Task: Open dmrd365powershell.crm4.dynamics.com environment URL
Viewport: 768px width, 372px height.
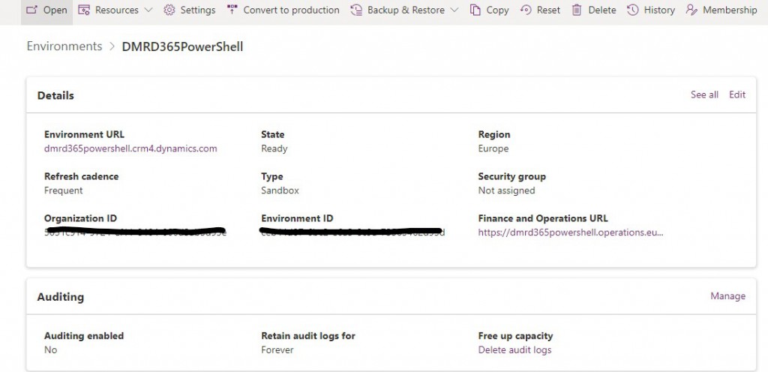Action: coord(130,148)
